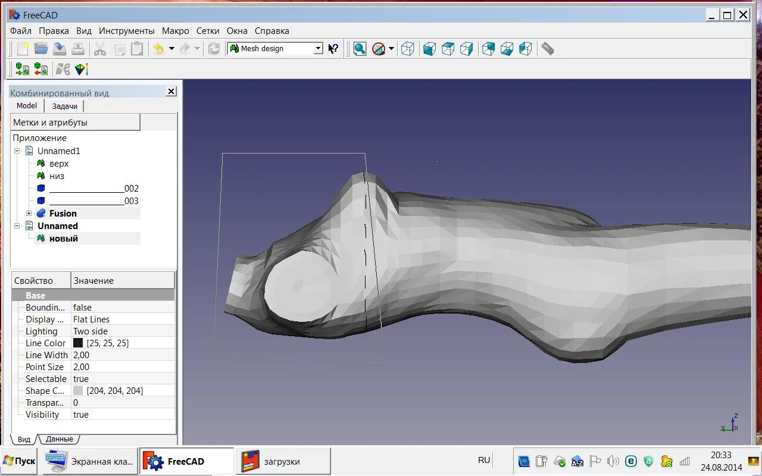Switch to the Задачи tab
The width and height of the screenshot is (762, 476).
click(64, 106)
